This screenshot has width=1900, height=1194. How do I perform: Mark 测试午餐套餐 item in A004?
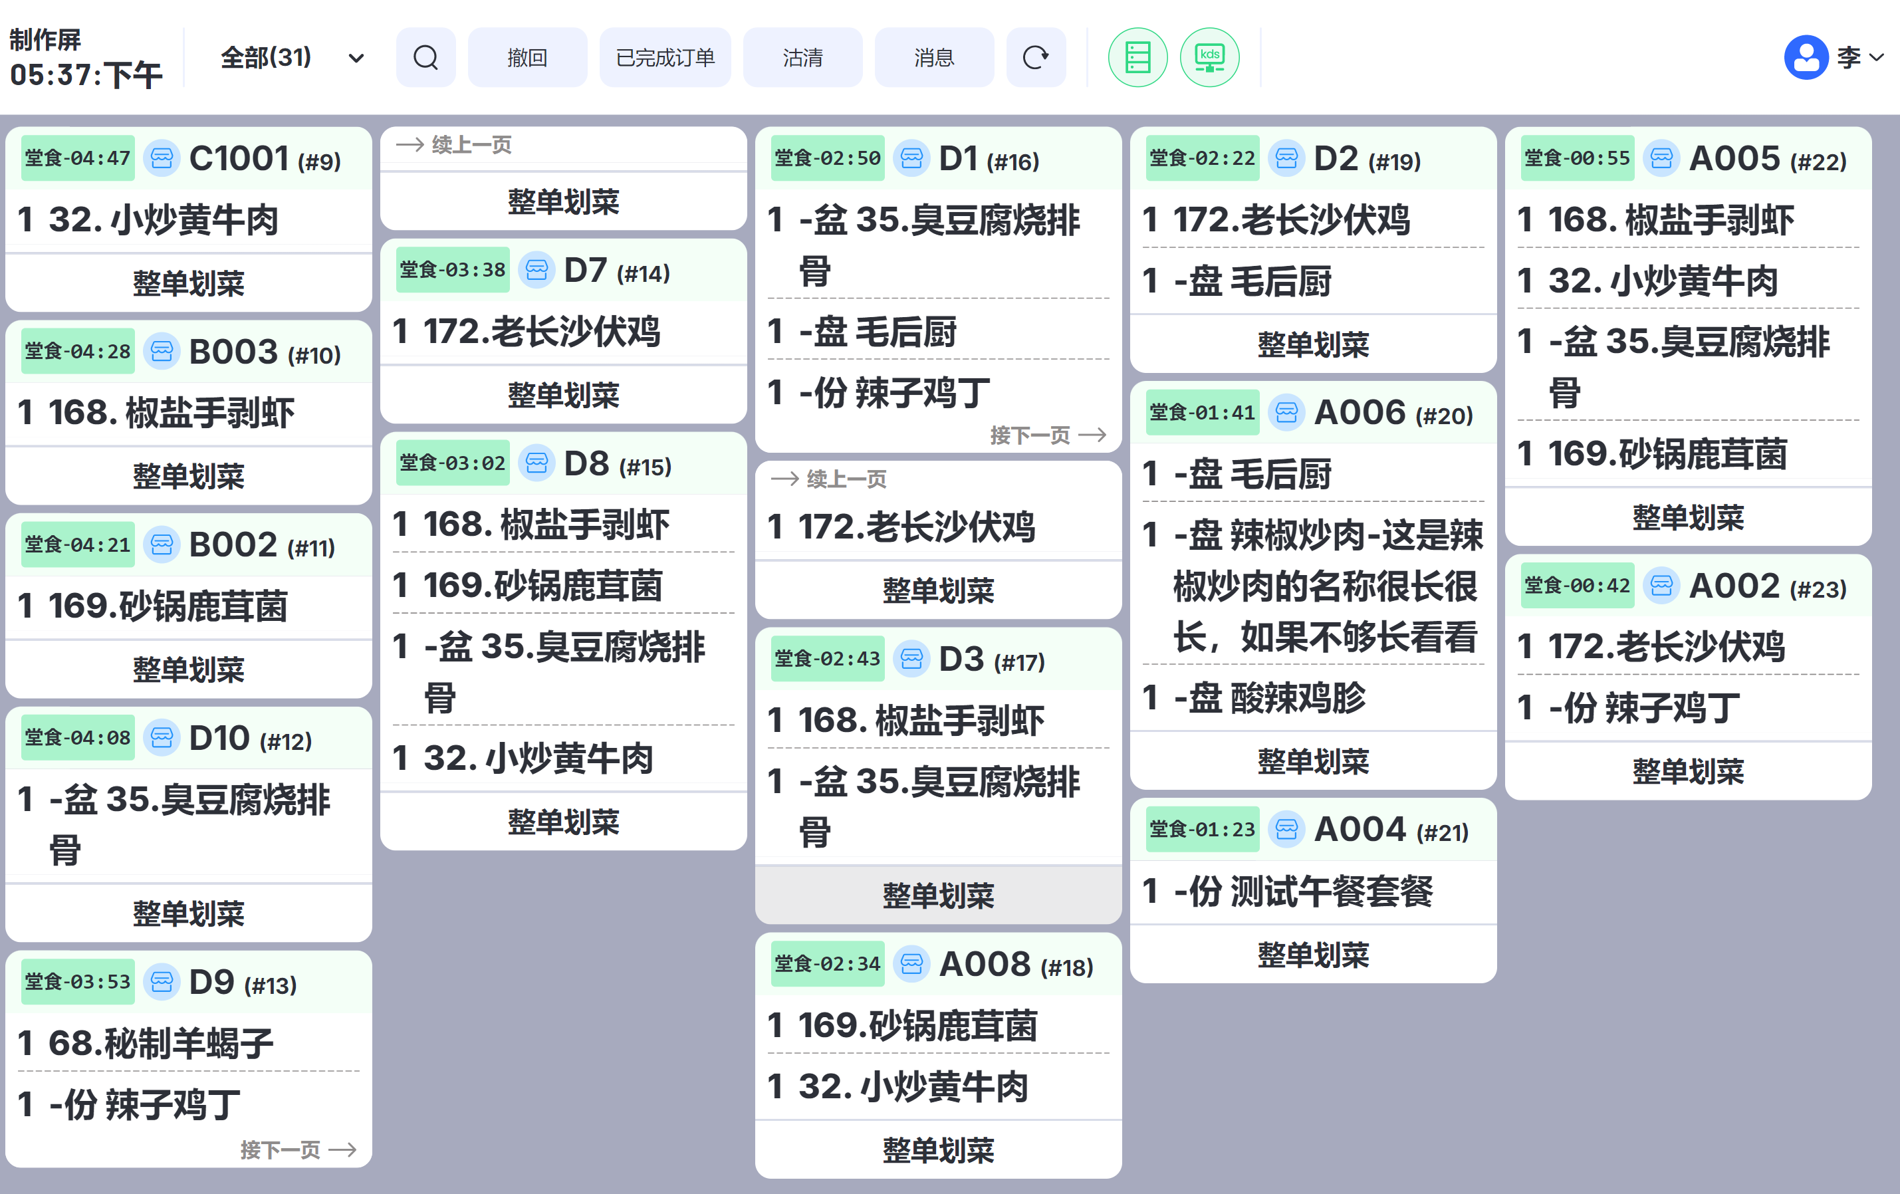click(1302, 892)
